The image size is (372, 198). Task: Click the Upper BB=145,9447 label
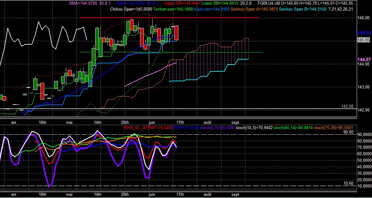click(x=183, y=3)
